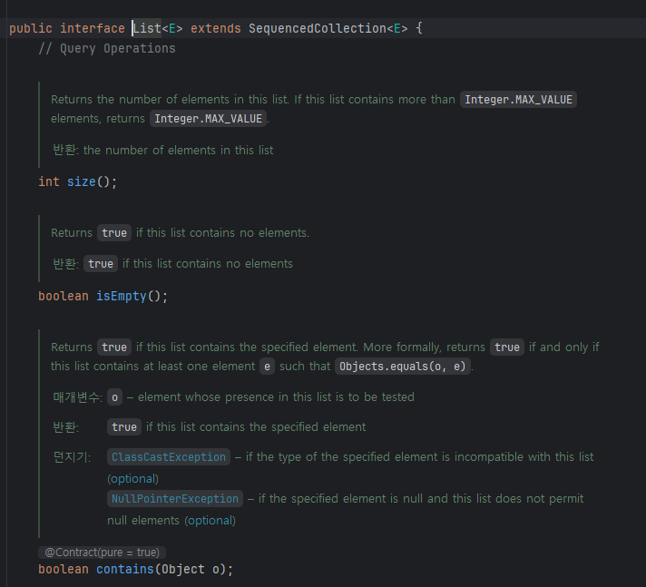The height and width of the screenshot is (587, 646).
Task: Click 'true' in 'Returns true if this list contains no elements.'
Action: 114,233
